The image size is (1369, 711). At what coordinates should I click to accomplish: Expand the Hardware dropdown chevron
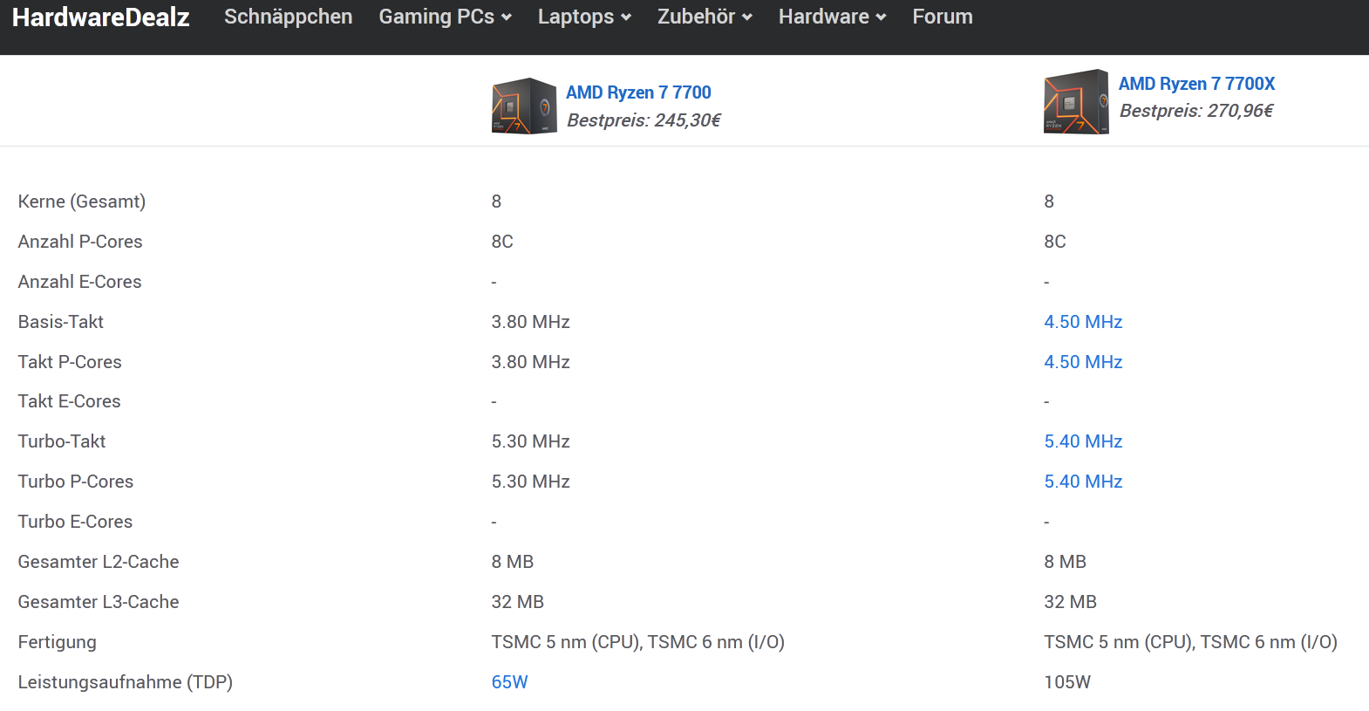coord(881,17)
